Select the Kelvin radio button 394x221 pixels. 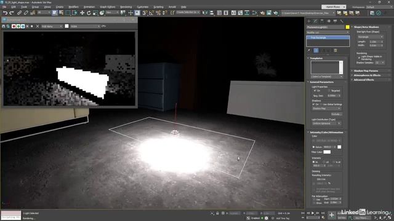[313, 147]
